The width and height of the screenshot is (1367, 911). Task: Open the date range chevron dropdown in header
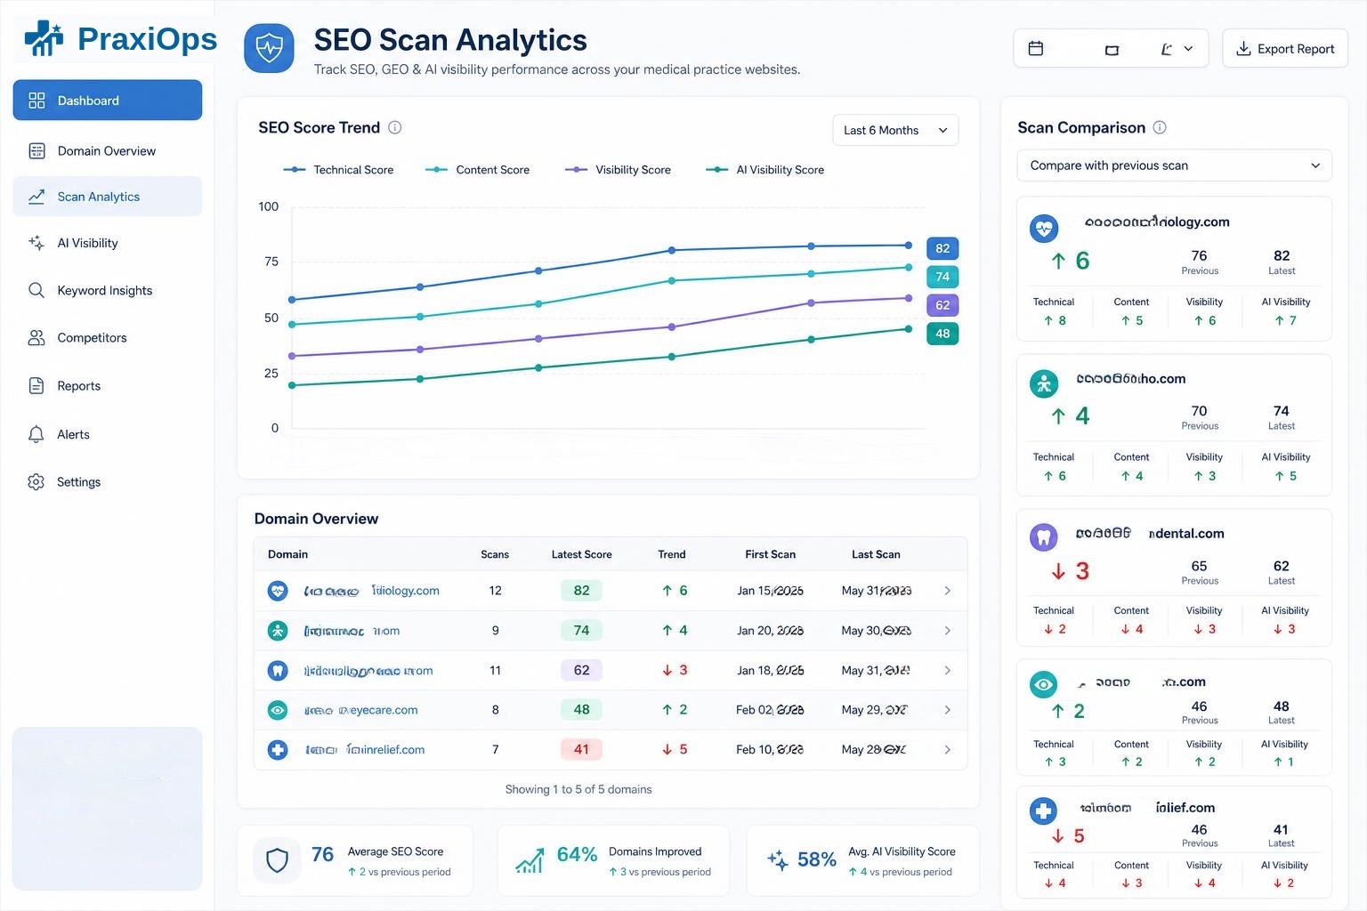point(1188,49)
